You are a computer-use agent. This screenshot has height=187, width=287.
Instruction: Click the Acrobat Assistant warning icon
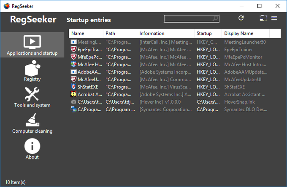point(73,94)
